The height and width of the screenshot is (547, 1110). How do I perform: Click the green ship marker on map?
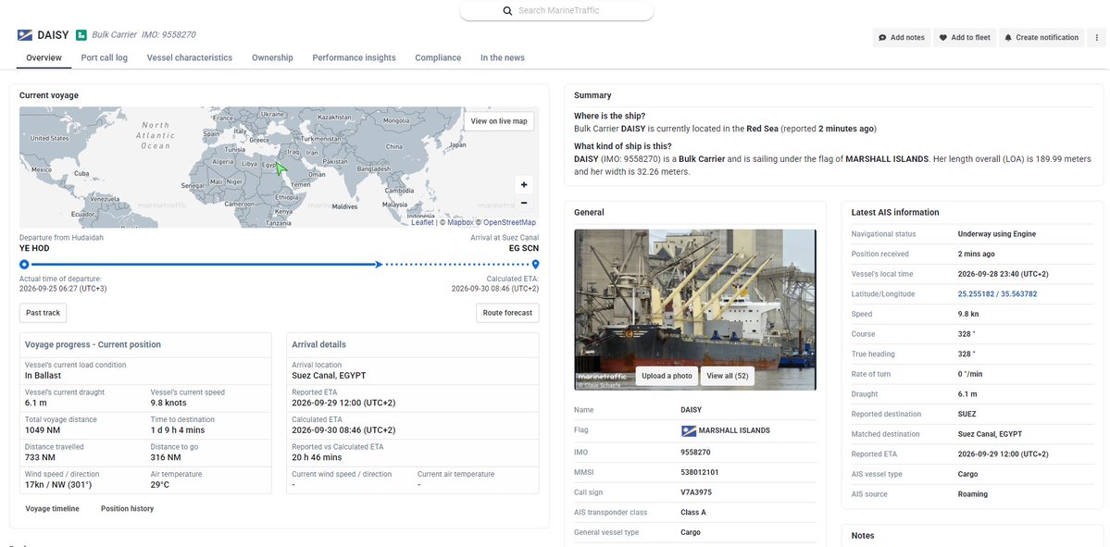[x=281, y=168]
